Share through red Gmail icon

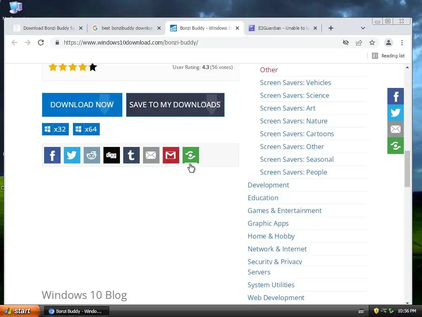(x=171, y=155)
